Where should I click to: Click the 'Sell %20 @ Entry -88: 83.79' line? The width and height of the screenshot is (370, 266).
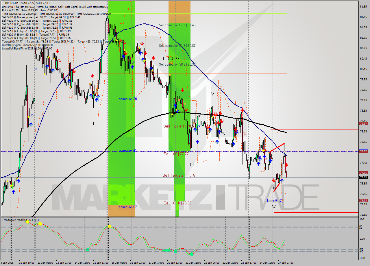(x=36, y=38)
